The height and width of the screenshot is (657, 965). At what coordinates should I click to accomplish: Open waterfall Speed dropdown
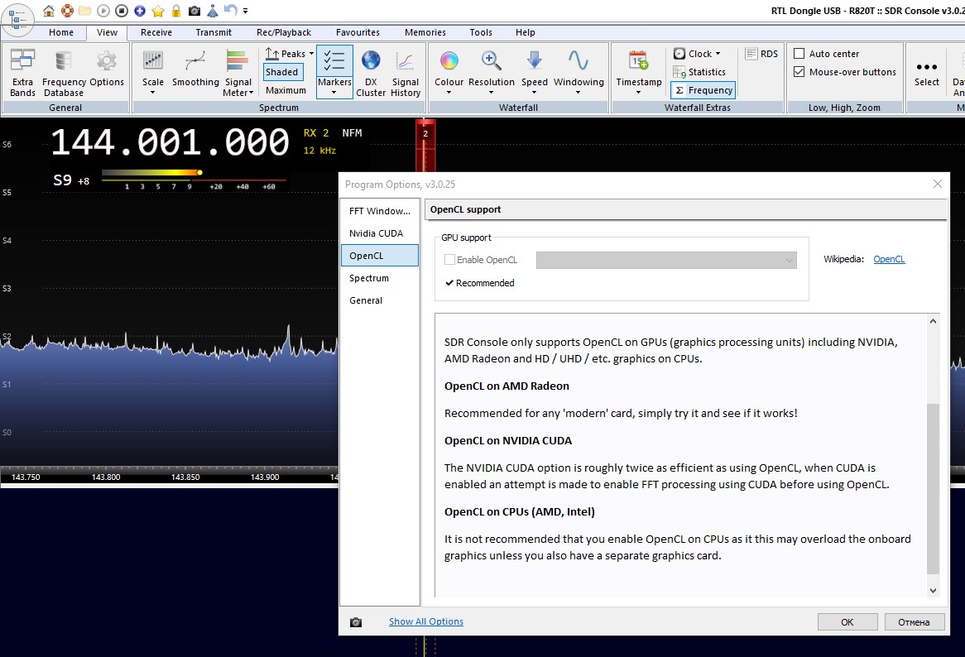point(534,73)
